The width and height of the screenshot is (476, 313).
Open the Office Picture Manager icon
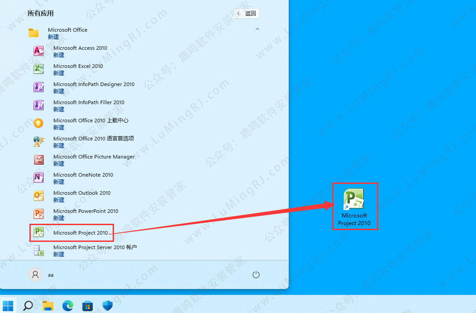pyautogui.click(x=38, y=159)
